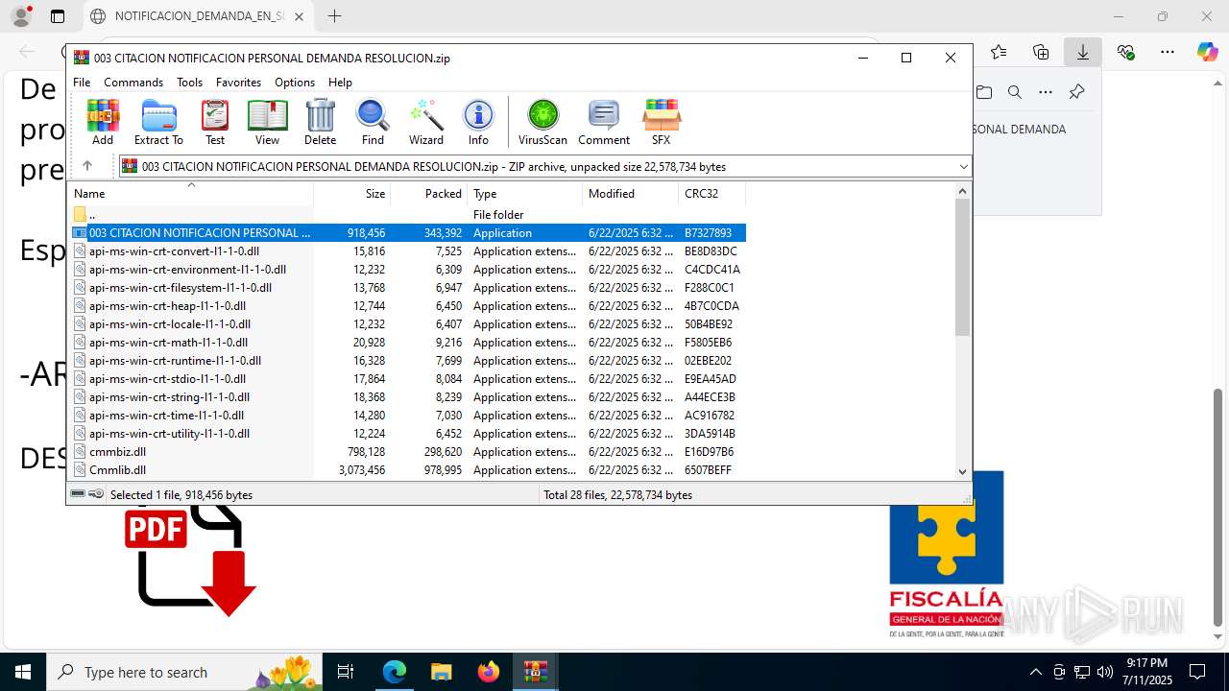This screenshot has width=1229, height=691.
Task: Open the Copilot icon in Edge
Action: click(x=1207, y=52)
